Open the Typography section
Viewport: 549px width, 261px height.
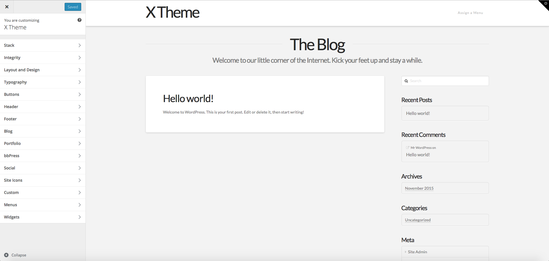click(x=43, y=82)
